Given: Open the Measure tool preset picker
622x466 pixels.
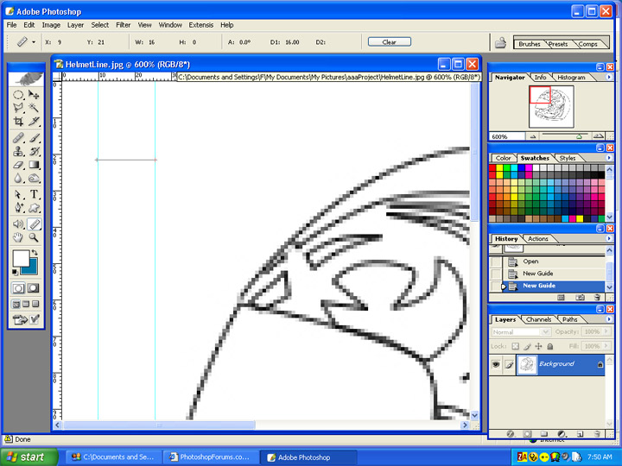Looking at the screenshot, I should [27, 41].
